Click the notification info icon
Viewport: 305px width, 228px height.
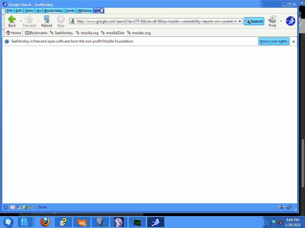(7, 42)
